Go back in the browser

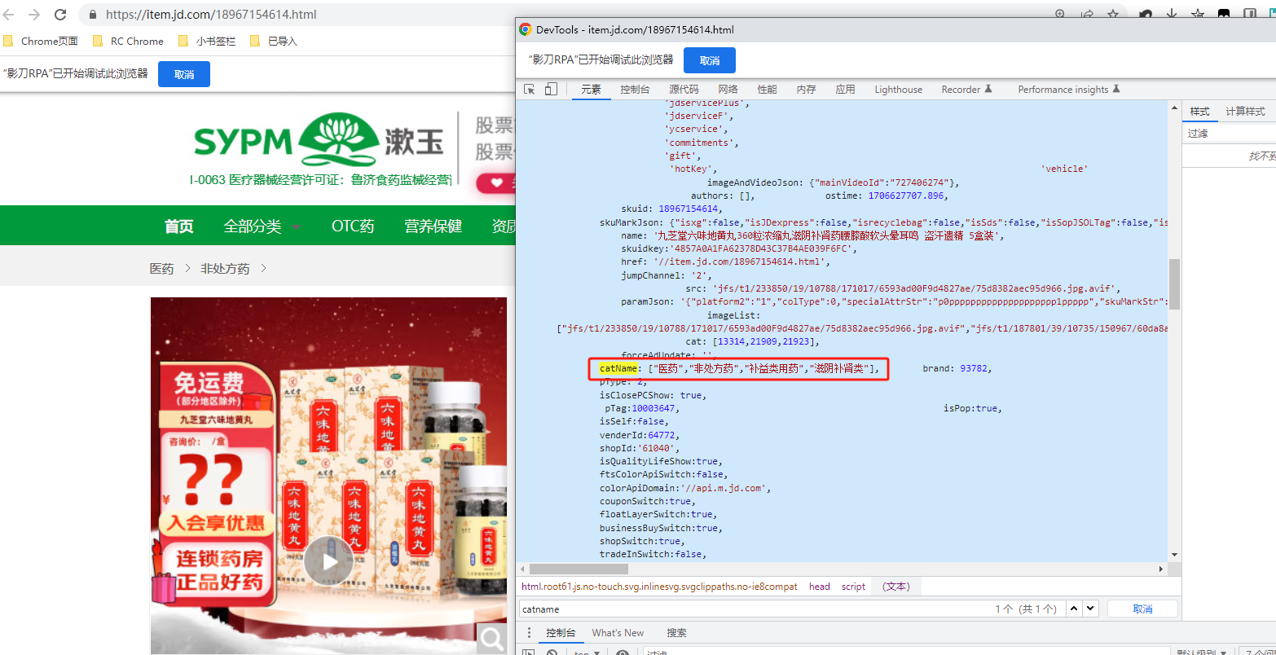tap(10, 15)
